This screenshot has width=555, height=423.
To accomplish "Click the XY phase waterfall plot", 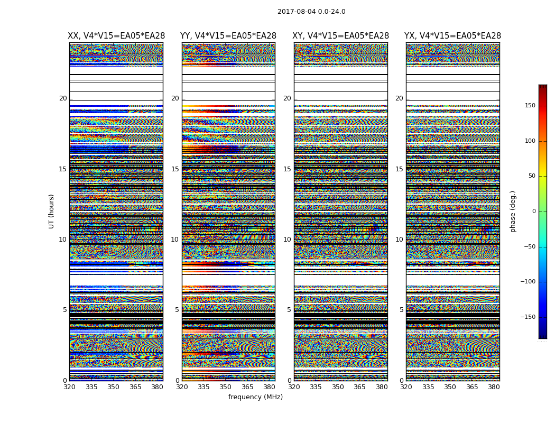I will (x=340, y=212).
